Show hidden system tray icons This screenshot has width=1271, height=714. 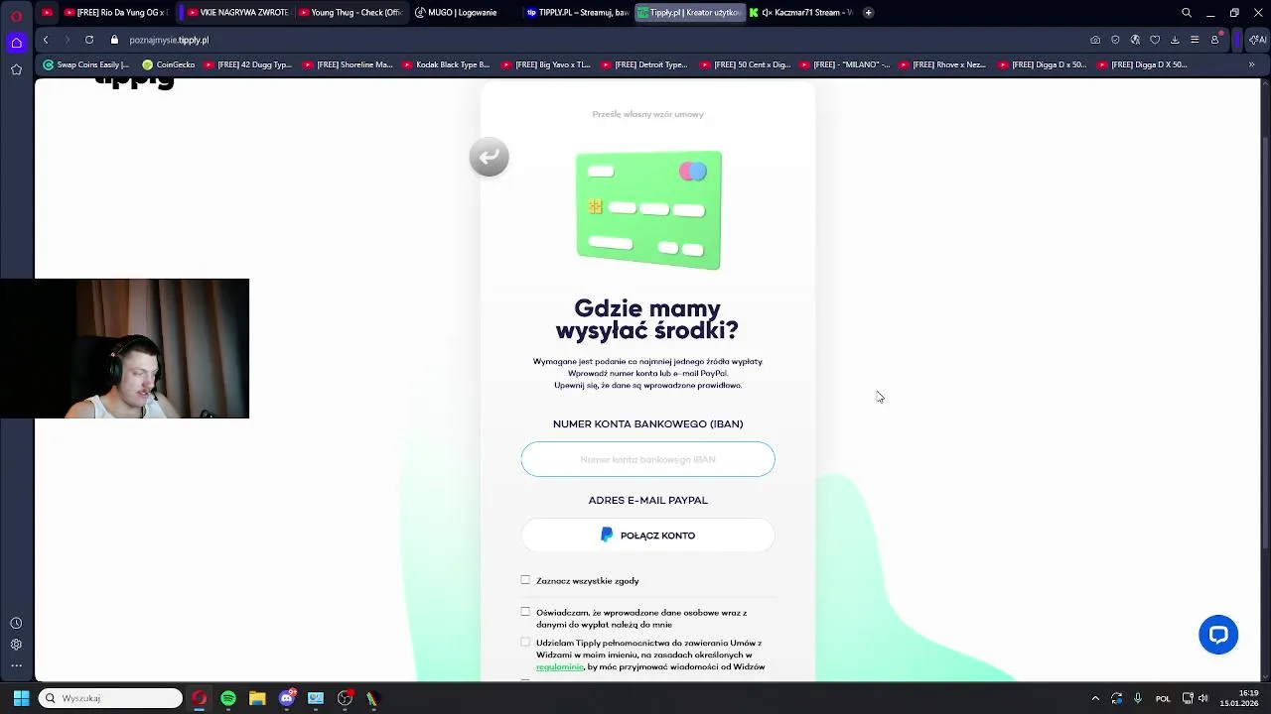coord(1095,698)
